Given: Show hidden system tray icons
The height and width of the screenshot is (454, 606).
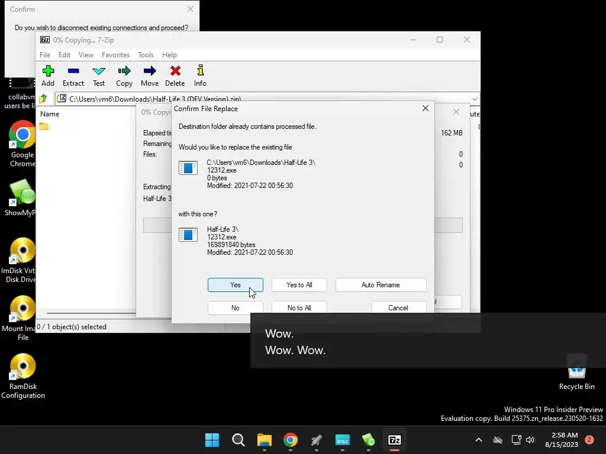Looking at the screenshot, I should [478, 440].
